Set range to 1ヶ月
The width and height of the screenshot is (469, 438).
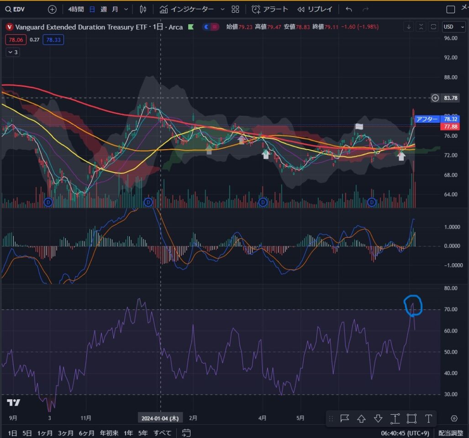tap(45, 433)
